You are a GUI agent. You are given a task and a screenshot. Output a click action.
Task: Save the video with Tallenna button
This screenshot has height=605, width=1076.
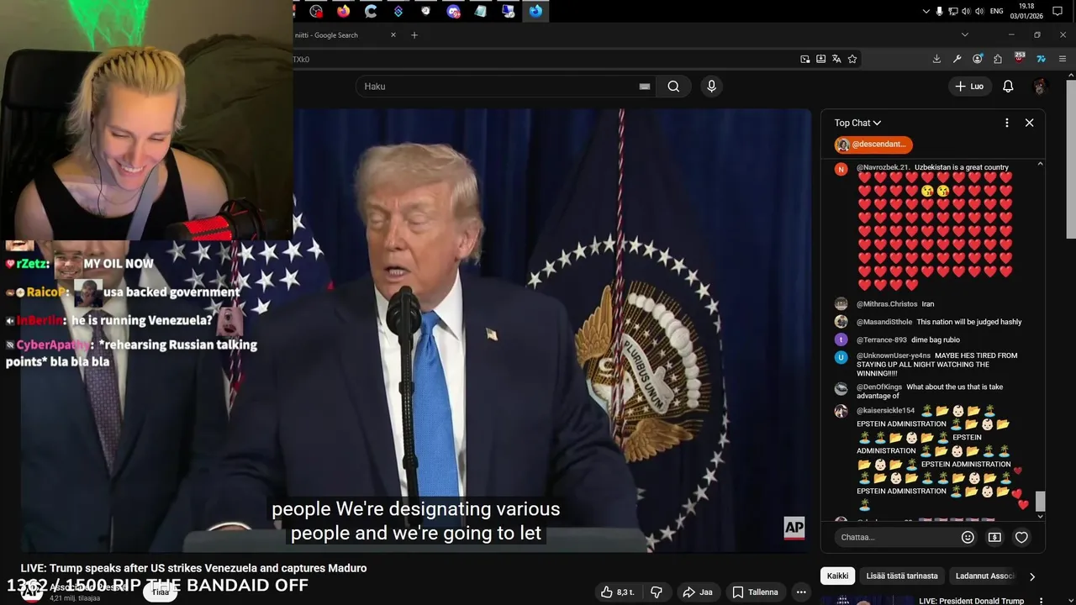coord(755,592)
